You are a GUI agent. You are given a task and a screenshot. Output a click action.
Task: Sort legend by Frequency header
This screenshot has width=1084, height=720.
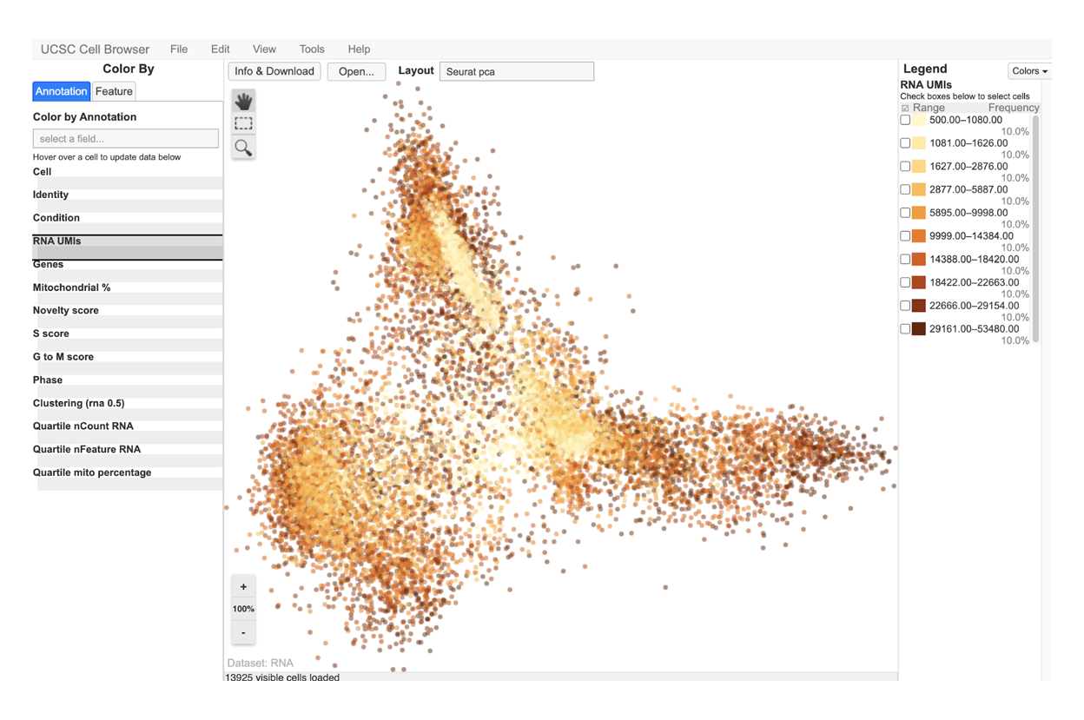click(1013, 108)
